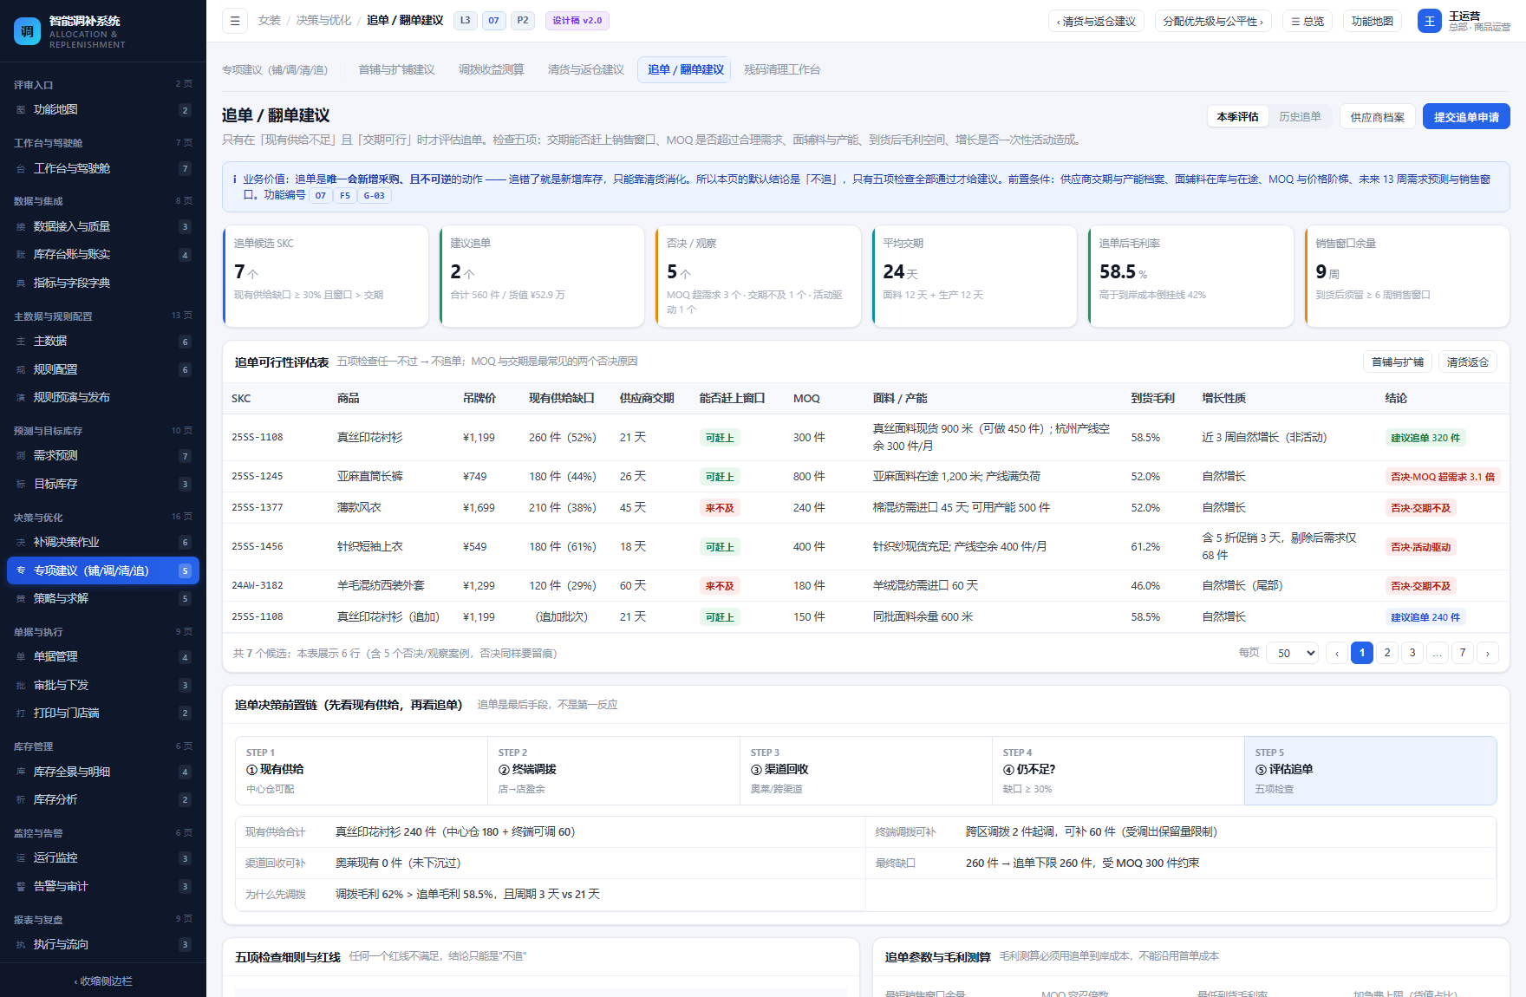Click 提交追单申请 button
The width and height of the screenshot is (1526, 997).
pyautogui.click(x=1466, y=117)
